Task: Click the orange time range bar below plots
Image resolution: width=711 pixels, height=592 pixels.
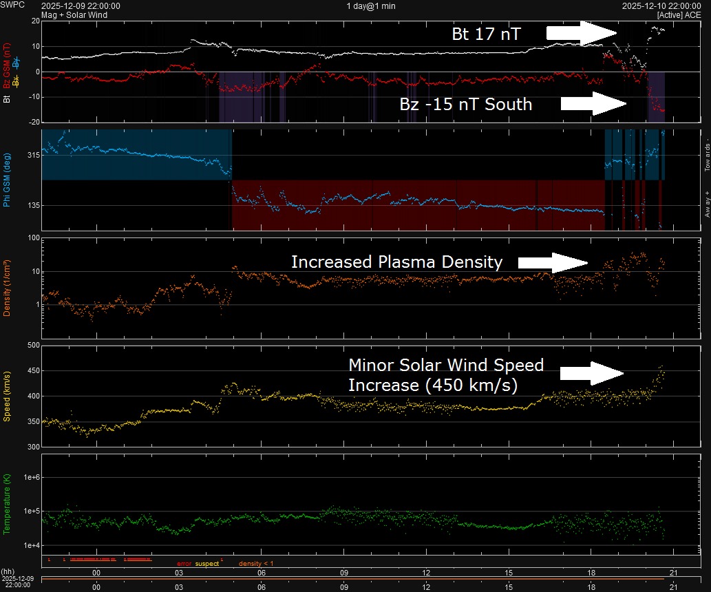Action: point(353,579)
